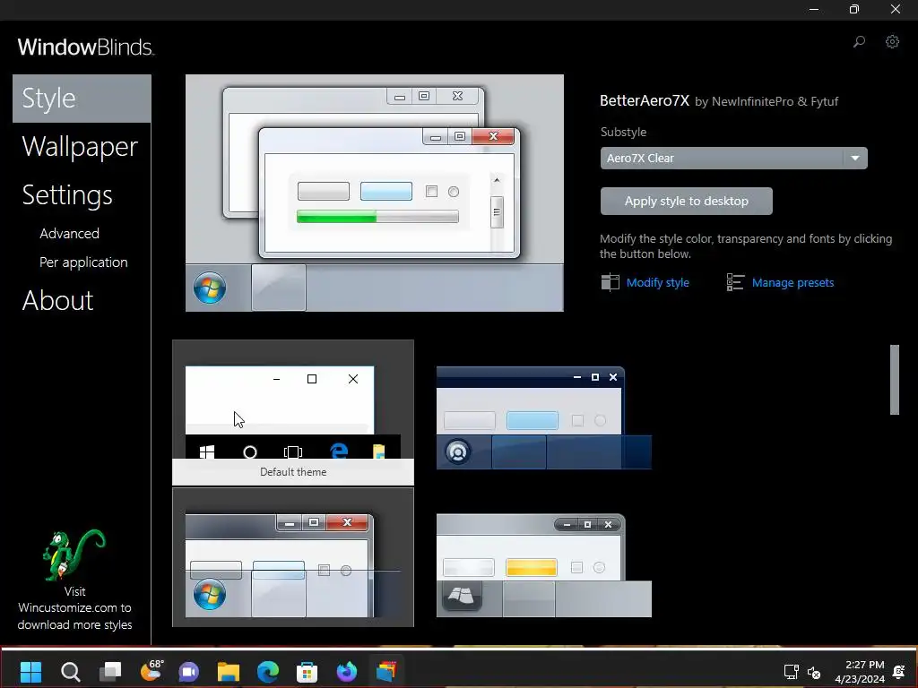Select the gray style with yellow button thumbnail
918x688 pixels.
544,565
